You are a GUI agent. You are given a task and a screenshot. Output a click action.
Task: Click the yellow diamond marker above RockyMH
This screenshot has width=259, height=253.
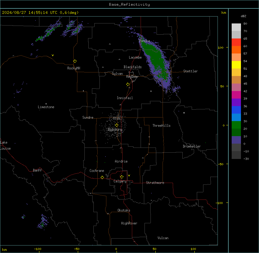pos(75,61)
